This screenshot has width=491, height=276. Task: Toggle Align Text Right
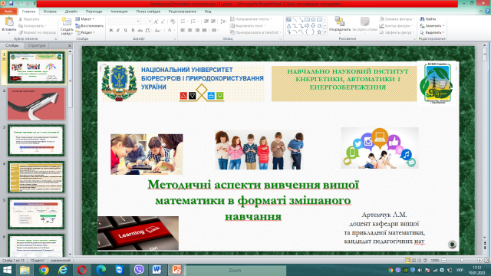[197, 31]
